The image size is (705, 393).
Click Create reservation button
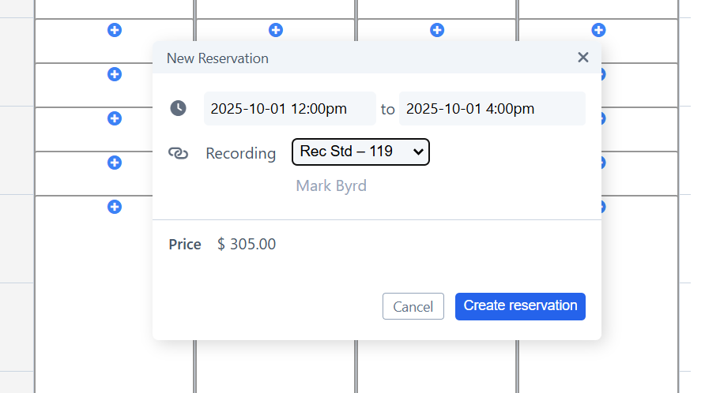pos(520,306)
